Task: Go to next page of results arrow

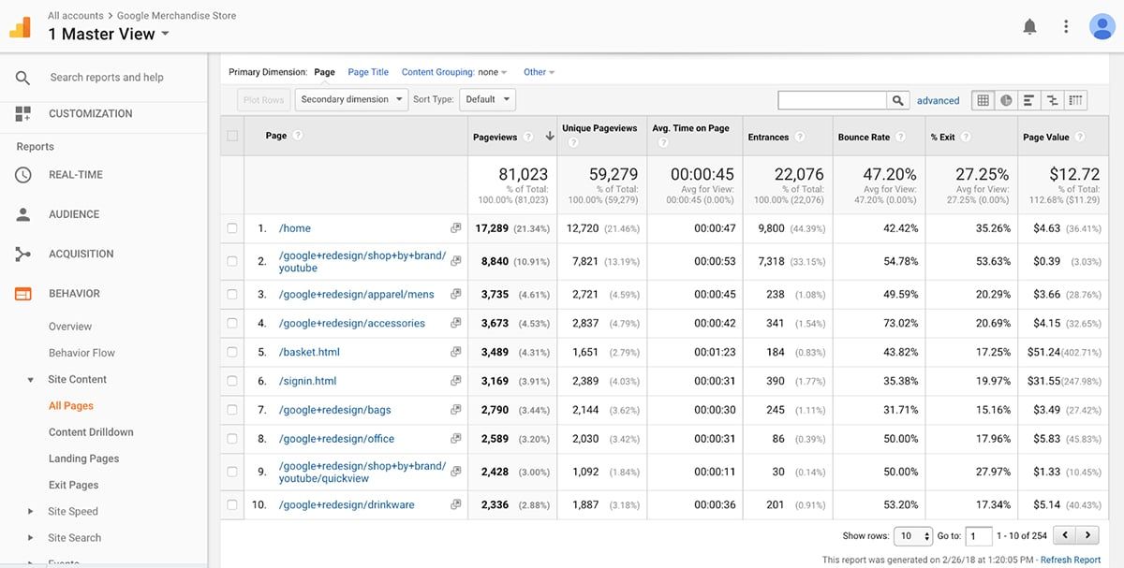Action: tap(1087, 535)
